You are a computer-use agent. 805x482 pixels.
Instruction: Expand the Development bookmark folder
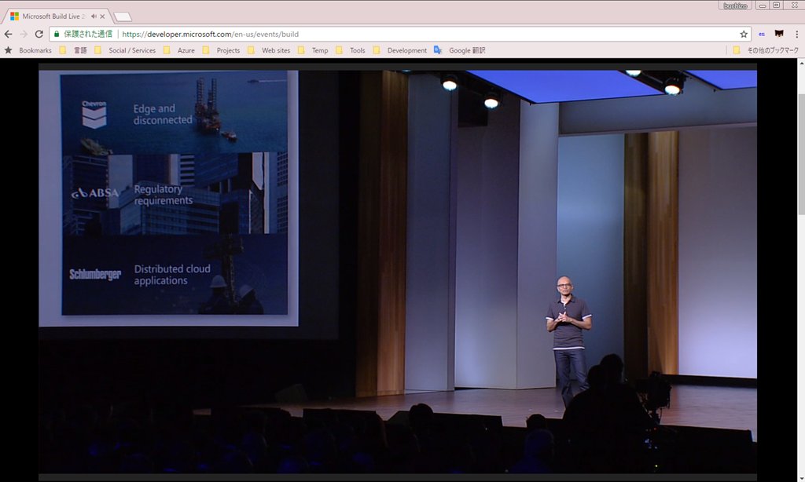click(400, 50)
